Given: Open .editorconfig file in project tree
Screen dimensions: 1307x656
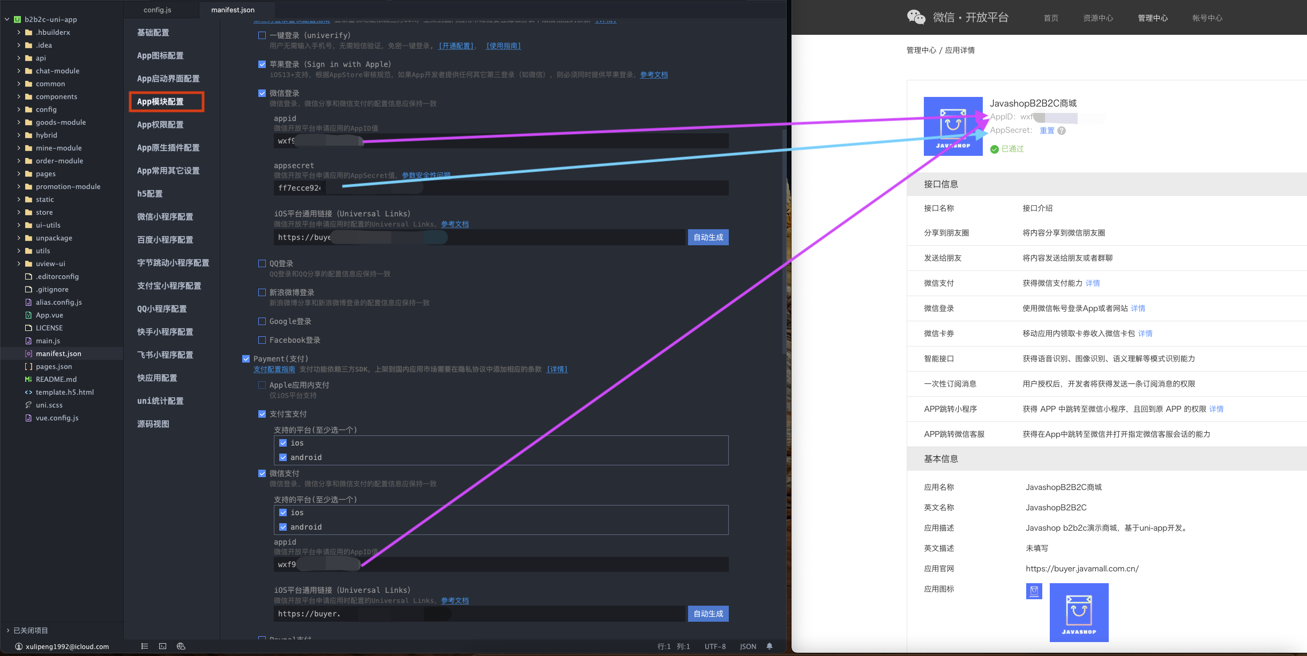Looking at the screenshot, I should 57,276.
